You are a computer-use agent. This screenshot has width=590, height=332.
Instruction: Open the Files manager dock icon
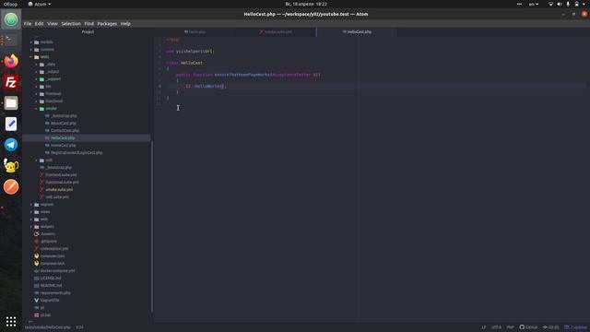[11, 102]
